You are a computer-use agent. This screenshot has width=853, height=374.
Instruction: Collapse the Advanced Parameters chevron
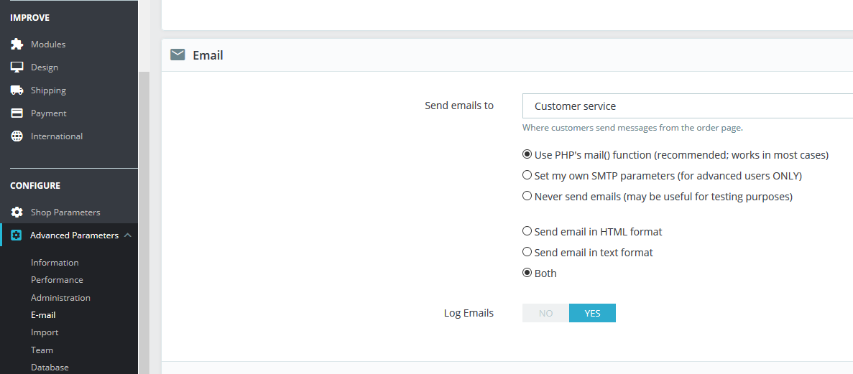pos(127,235)
